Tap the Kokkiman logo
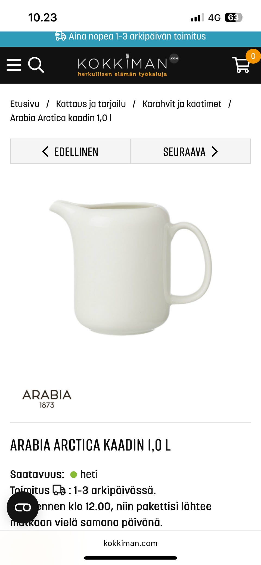261x565 pixels. pos(128,65)
